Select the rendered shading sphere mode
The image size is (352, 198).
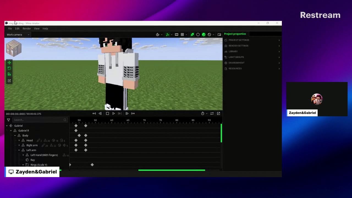tap(209, 35)
